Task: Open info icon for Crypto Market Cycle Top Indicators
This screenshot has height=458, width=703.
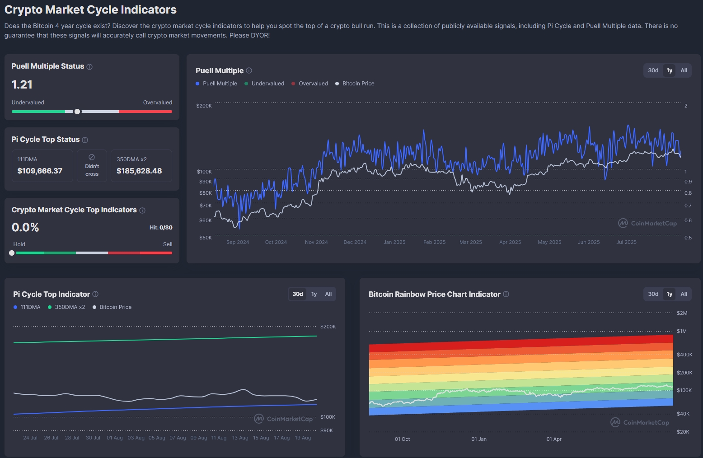Action: pyautogui.click(x=142, y=210)
